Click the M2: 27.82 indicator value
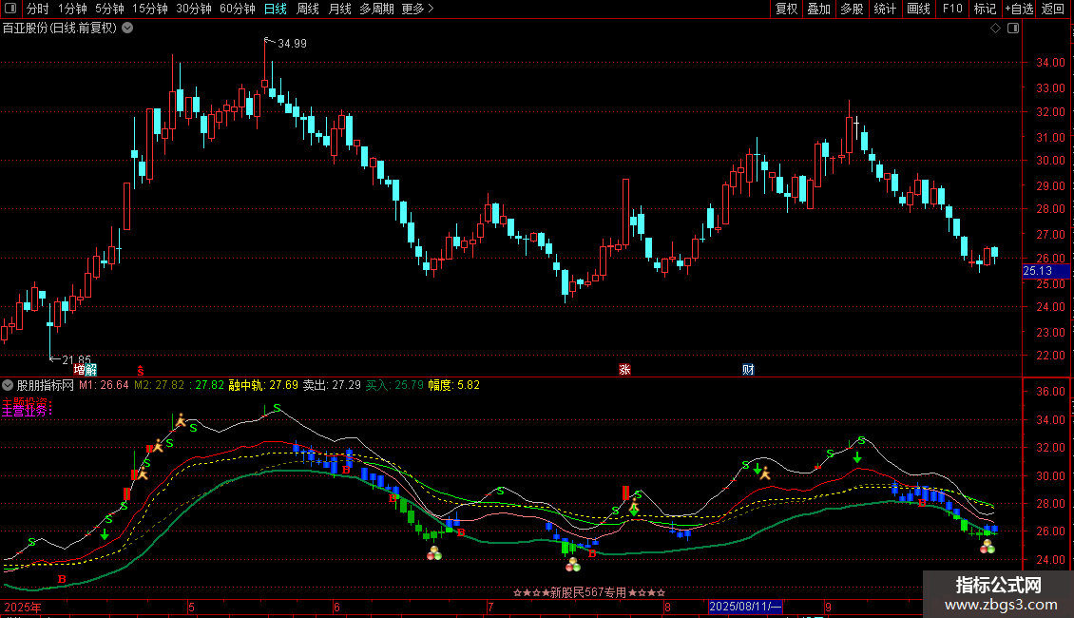This screenshot has height=618, width=1074. 158,385
